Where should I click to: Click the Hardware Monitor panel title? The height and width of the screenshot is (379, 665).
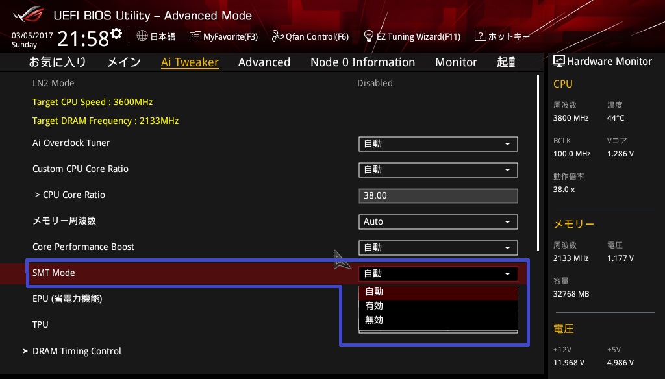coord(609,62)
